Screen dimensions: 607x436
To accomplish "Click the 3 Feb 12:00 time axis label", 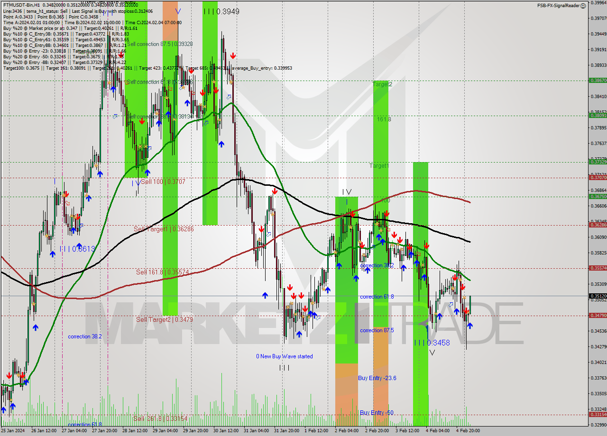I will pos(407,431).
